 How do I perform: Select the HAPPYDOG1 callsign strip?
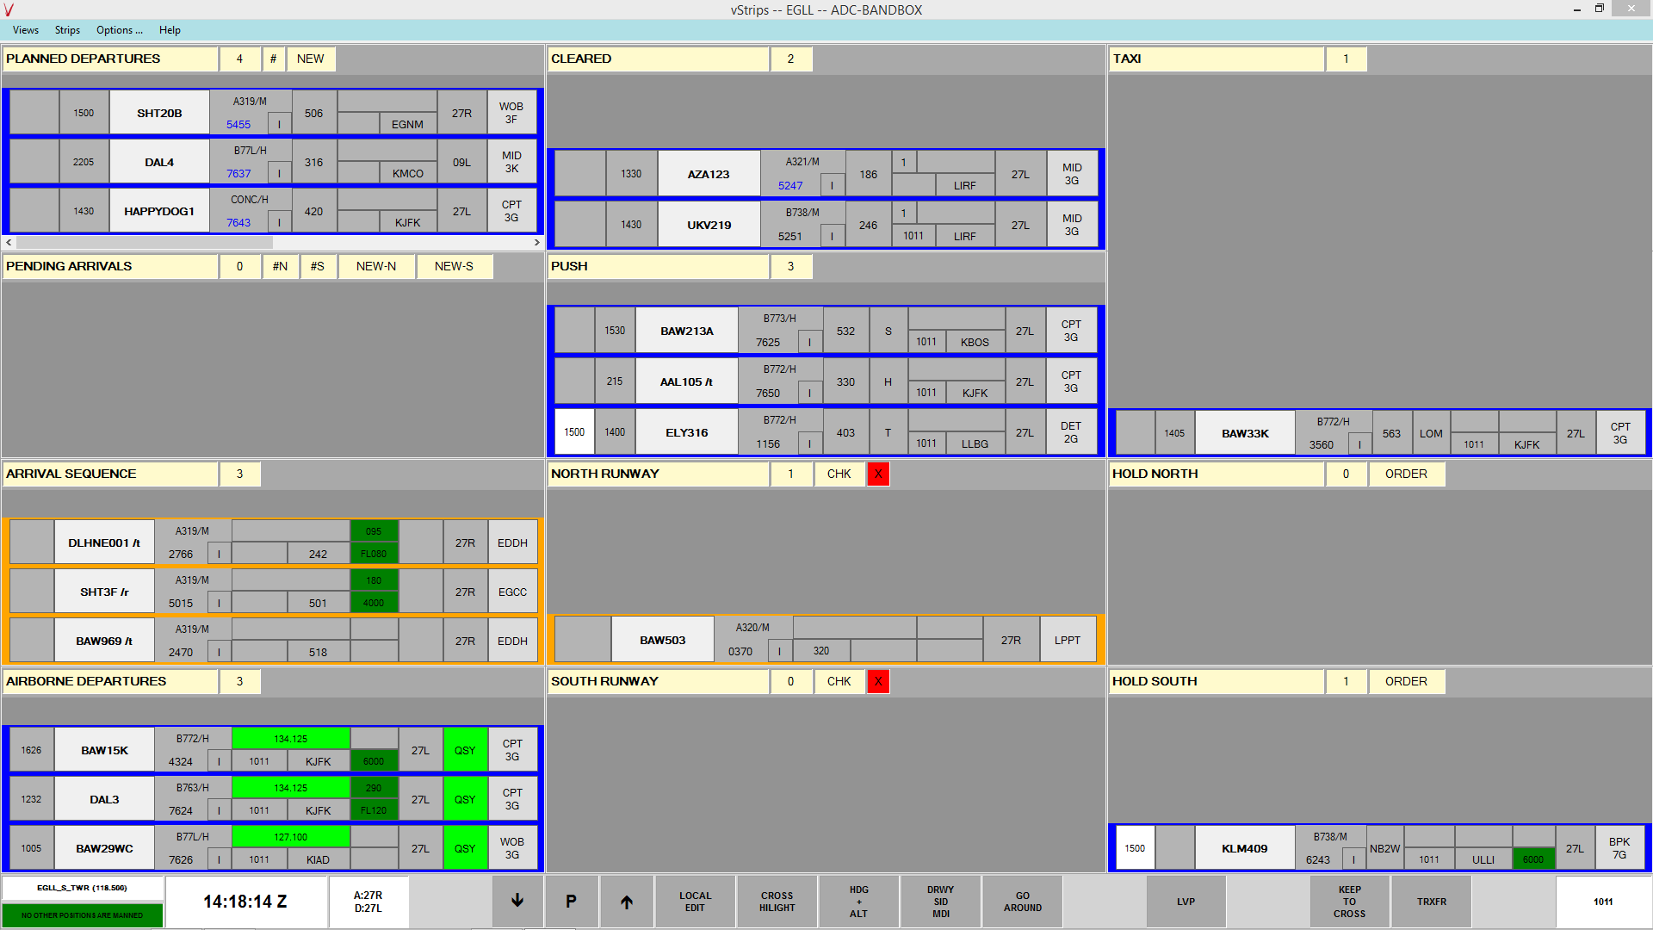(x=159, y=211)
